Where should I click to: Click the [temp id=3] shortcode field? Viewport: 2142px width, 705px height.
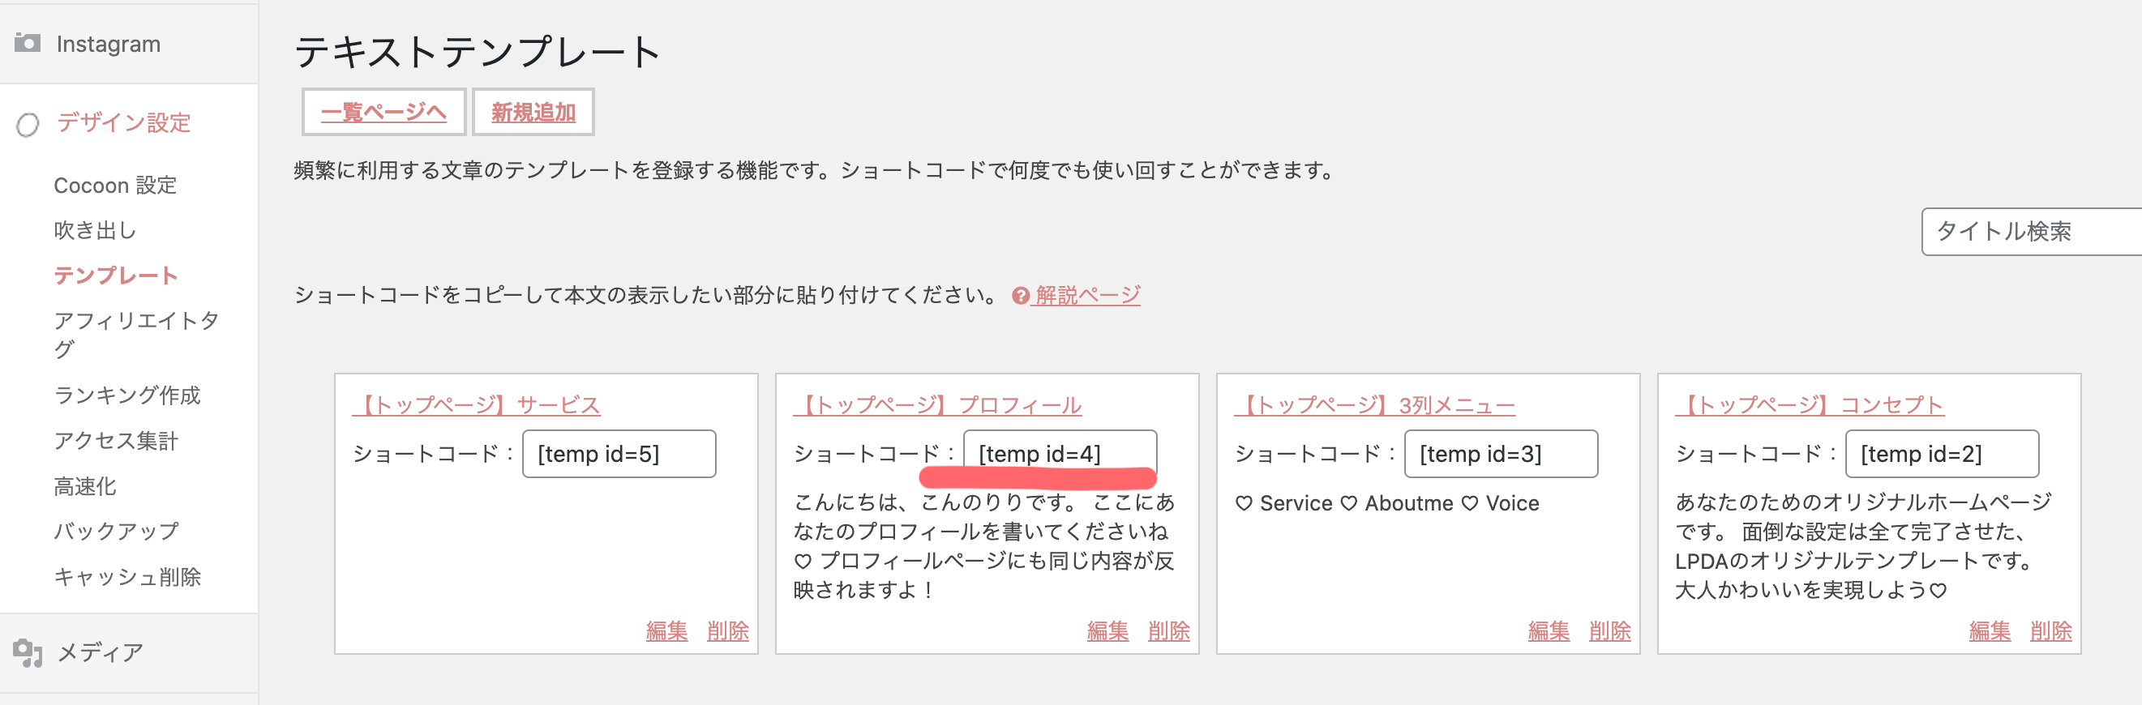tap(1500, 454)
